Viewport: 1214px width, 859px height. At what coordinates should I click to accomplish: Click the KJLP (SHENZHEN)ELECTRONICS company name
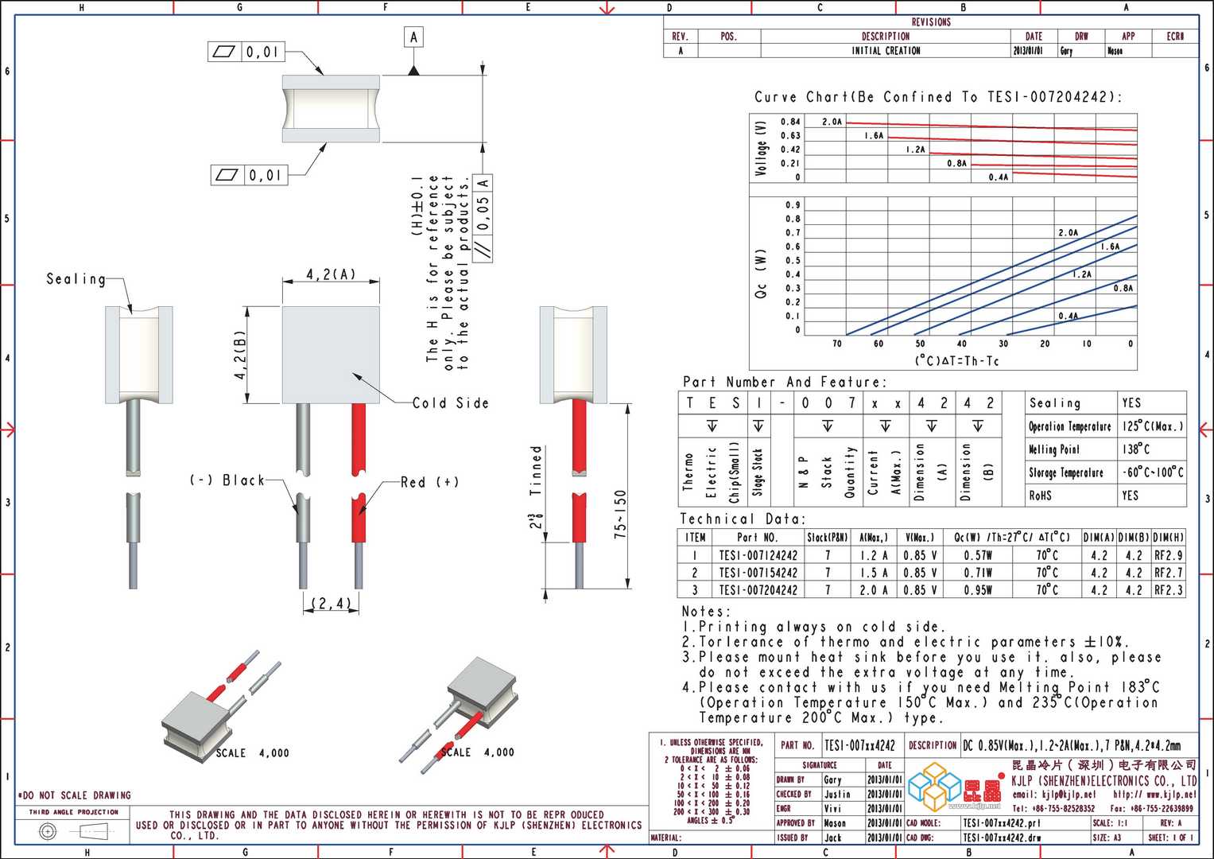coord(1103,781)
